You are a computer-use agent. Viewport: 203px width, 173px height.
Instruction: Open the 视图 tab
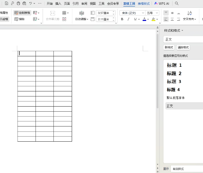point(93,4)
